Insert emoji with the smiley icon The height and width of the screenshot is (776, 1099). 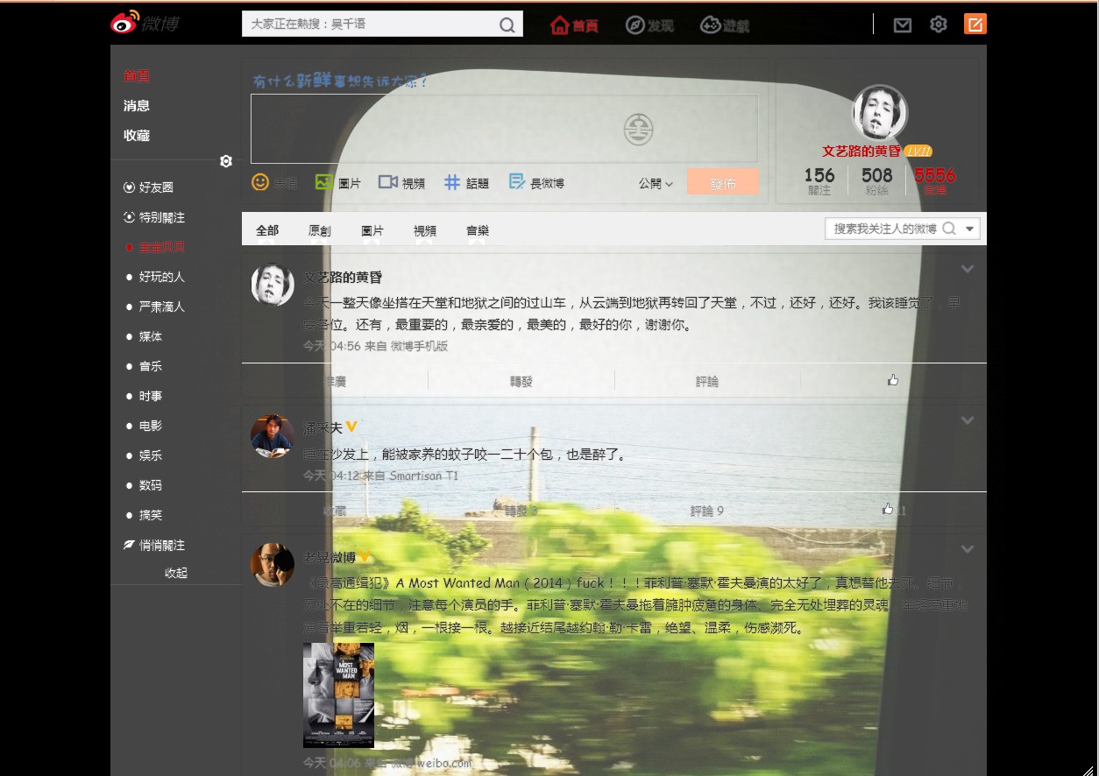260,182
